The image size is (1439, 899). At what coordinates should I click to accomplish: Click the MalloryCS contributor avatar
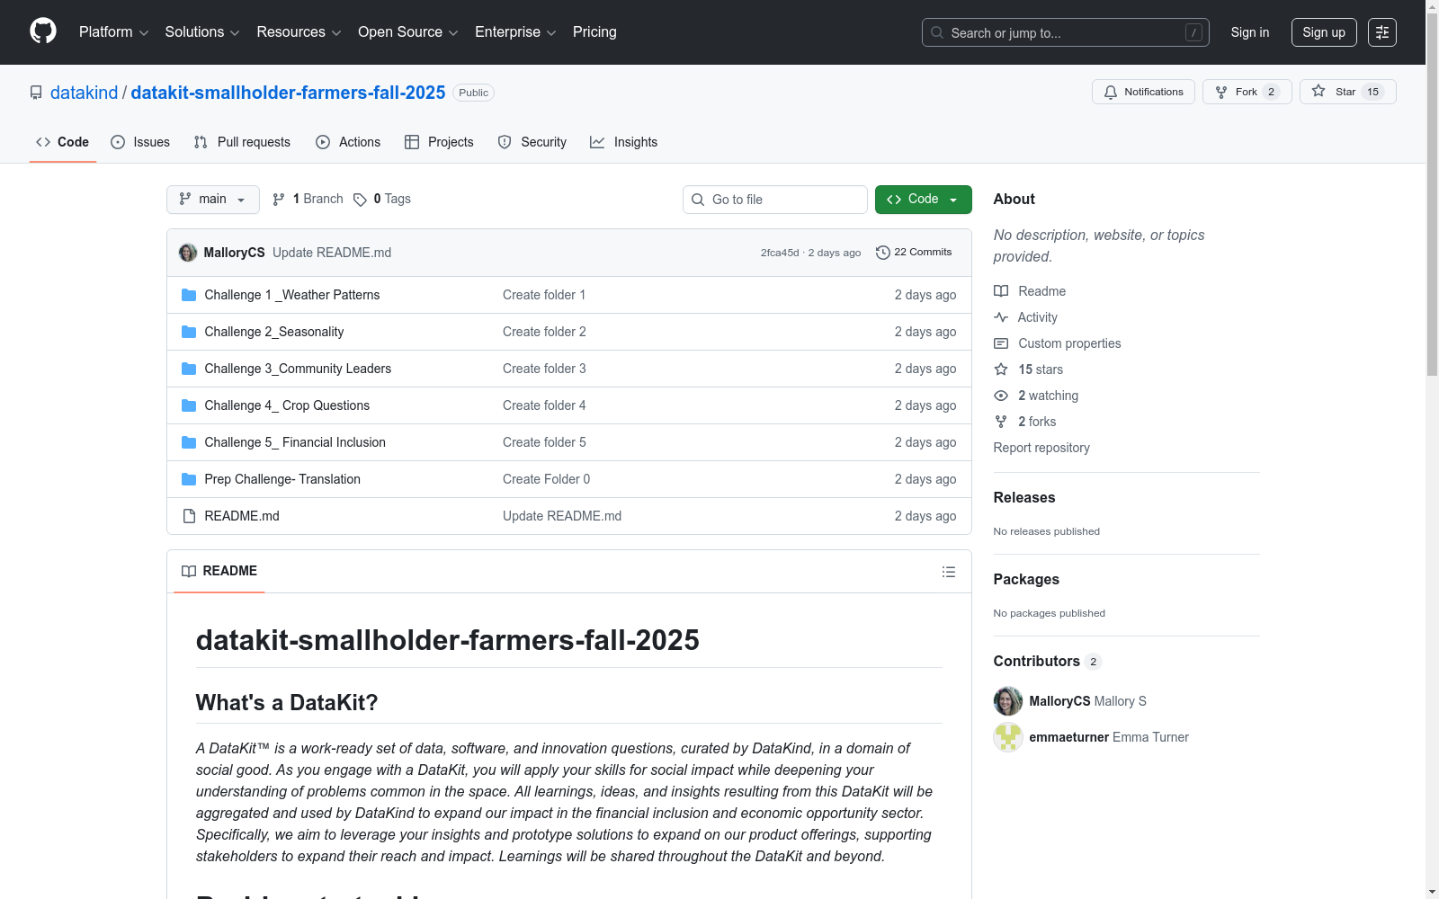(1008, 701)
